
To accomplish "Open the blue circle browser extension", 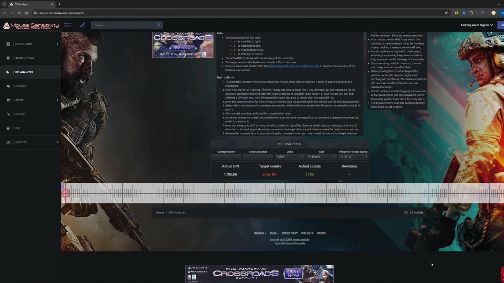I will pyautogui.click(x=464, y=13).
